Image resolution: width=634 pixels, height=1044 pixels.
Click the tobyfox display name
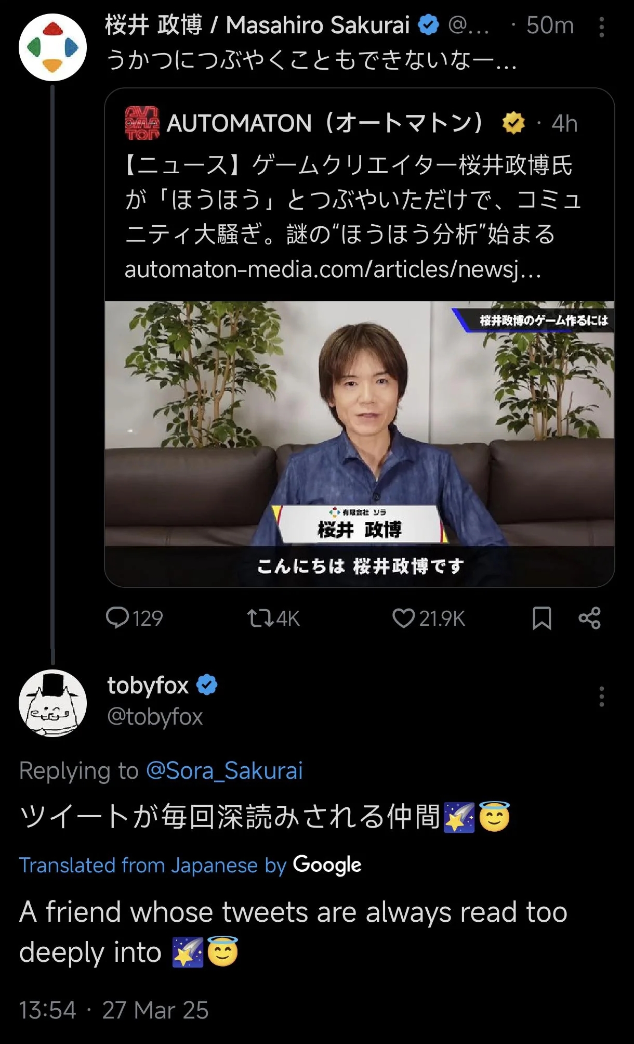(148, 685)
